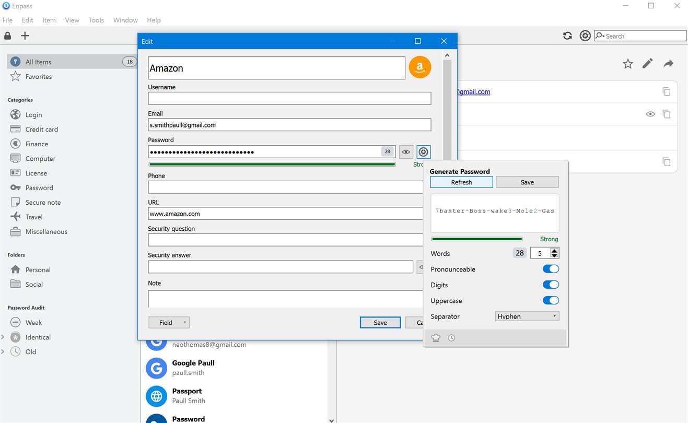688x423 pixels.
Task: Open the Item menu
Action: pyautogui.click(x=49, y=20)
